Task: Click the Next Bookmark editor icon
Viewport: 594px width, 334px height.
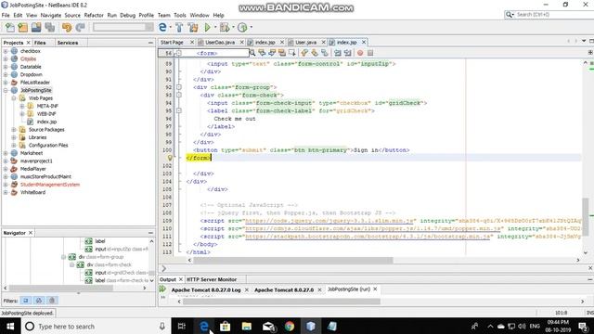Action: [315, 53]
